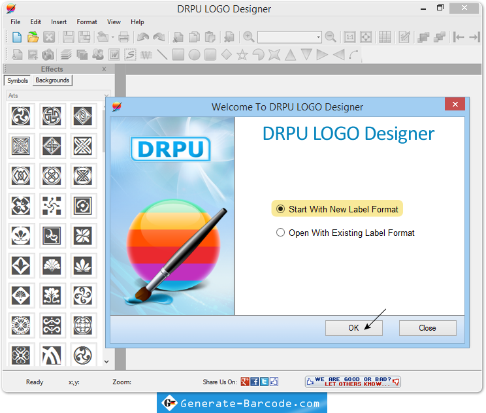486x413 pixels.
Task: Click the Zoom Out magnifier icon
Action: 331,37
